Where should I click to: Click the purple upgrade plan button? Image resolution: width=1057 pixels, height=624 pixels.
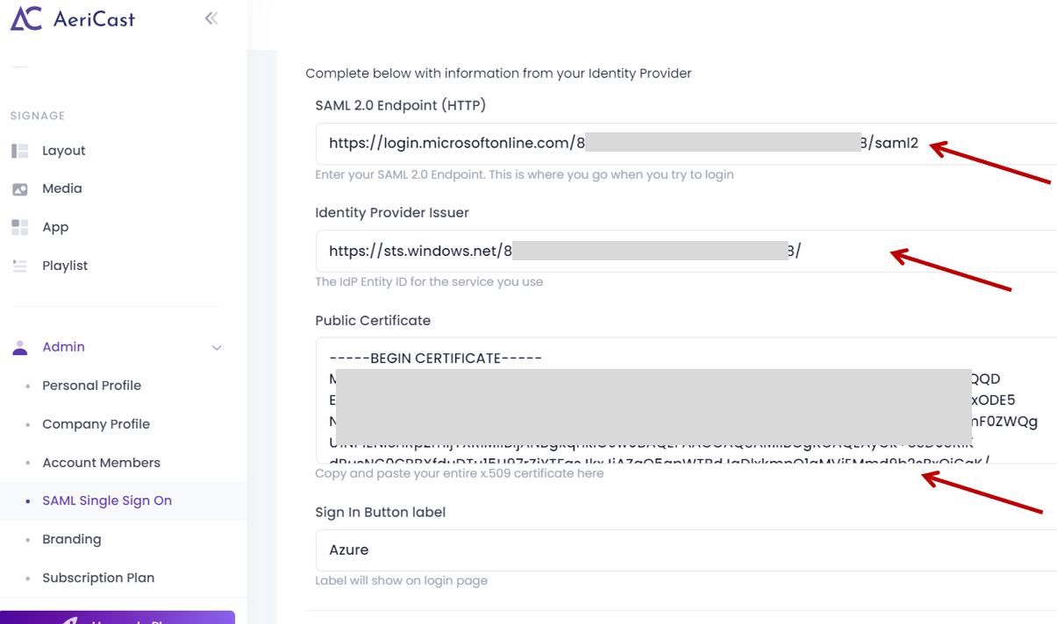(x=118, y=617)
